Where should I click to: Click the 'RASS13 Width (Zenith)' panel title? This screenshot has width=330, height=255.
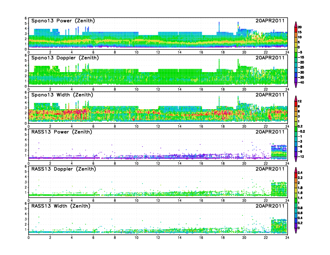coord(61,206)
